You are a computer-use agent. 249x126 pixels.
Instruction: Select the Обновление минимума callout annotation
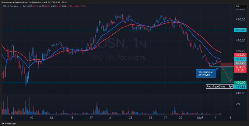click(206, 73)
